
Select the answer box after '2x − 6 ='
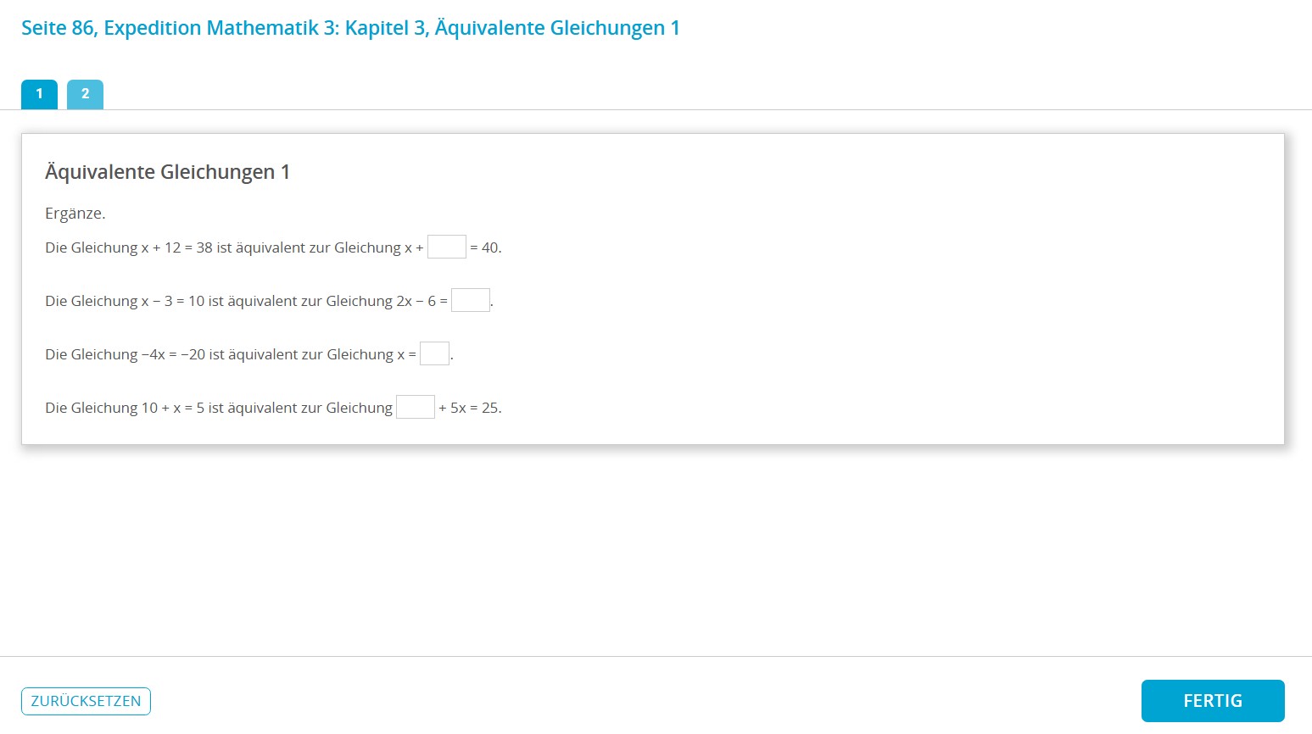(x=470, y=300)
